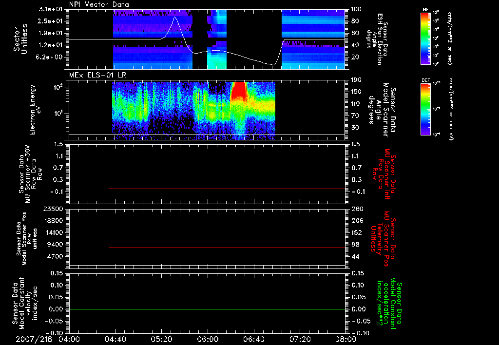Click the "ESH Sun Elevation Angle" axis label
499x345 pixels.
pyautogui.click(x=377, y=39)
